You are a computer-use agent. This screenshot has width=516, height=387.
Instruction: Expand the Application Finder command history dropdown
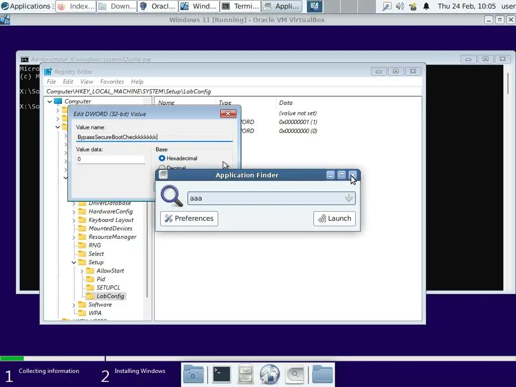[349, 198]
